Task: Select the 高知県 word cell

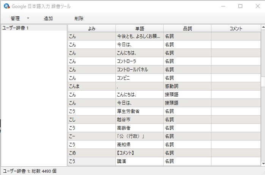Action: 139,145
